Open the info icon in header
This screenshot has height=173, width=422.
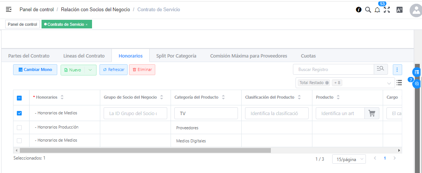358,10
